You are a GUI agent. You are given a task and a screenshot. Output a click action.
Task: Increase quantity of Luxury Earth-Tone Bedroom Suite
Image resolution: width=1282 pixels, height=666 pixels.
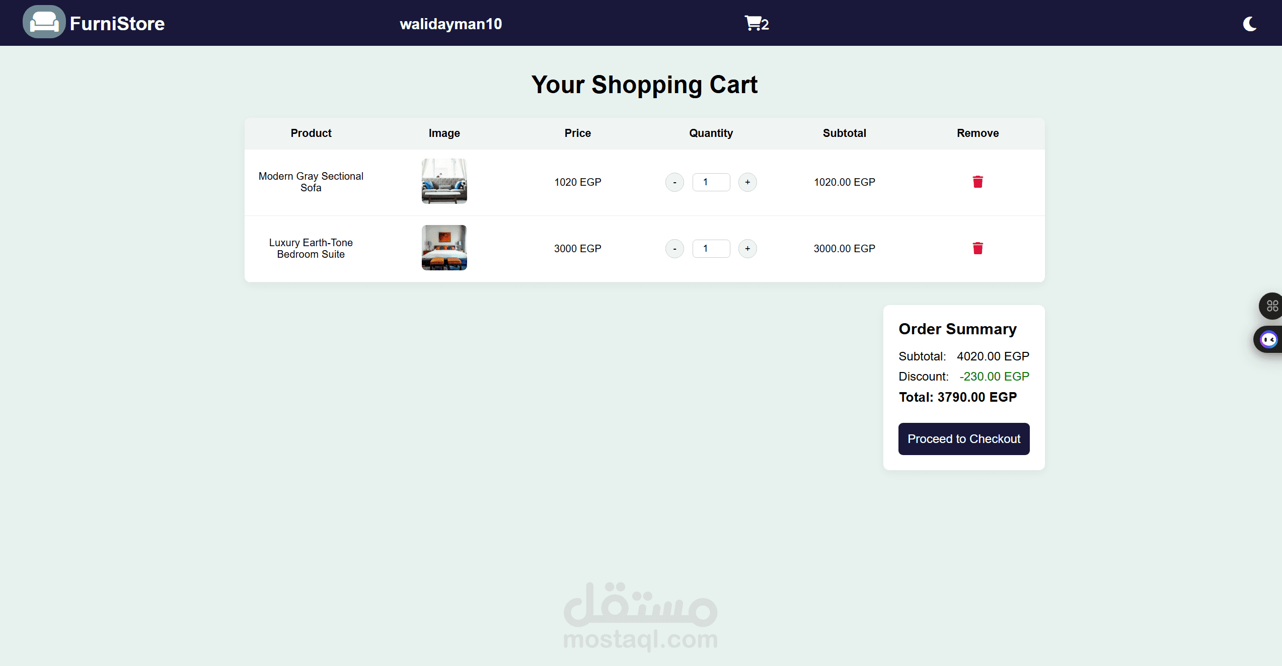[x=747, y=249]
